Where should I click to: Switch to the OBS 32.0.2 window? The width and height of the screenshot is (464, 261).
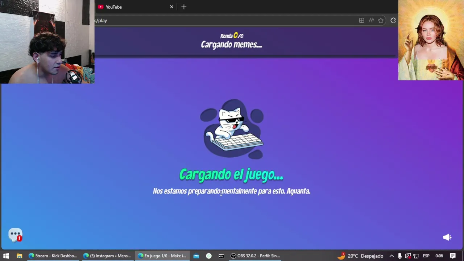(x=255, y=256)
